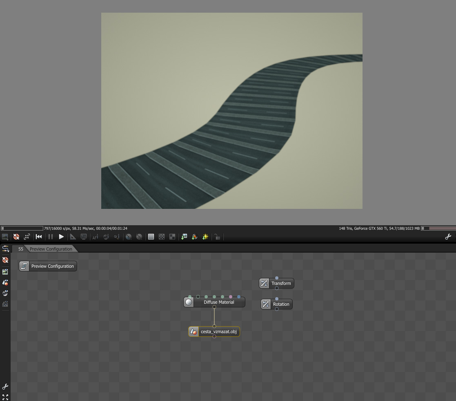Toggle mesh nodes visibility eye icon
Image resolution: width=456 pixels, height=401 pixels.
[x=5, y=282]
